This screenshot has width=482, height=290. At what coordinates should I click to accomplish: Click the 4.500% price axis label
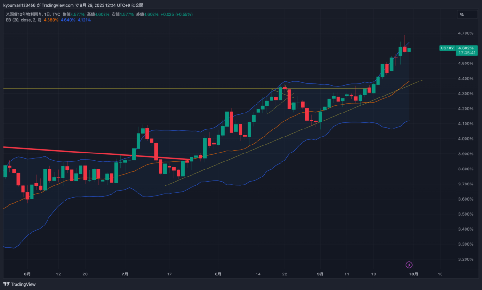(466, 64)
